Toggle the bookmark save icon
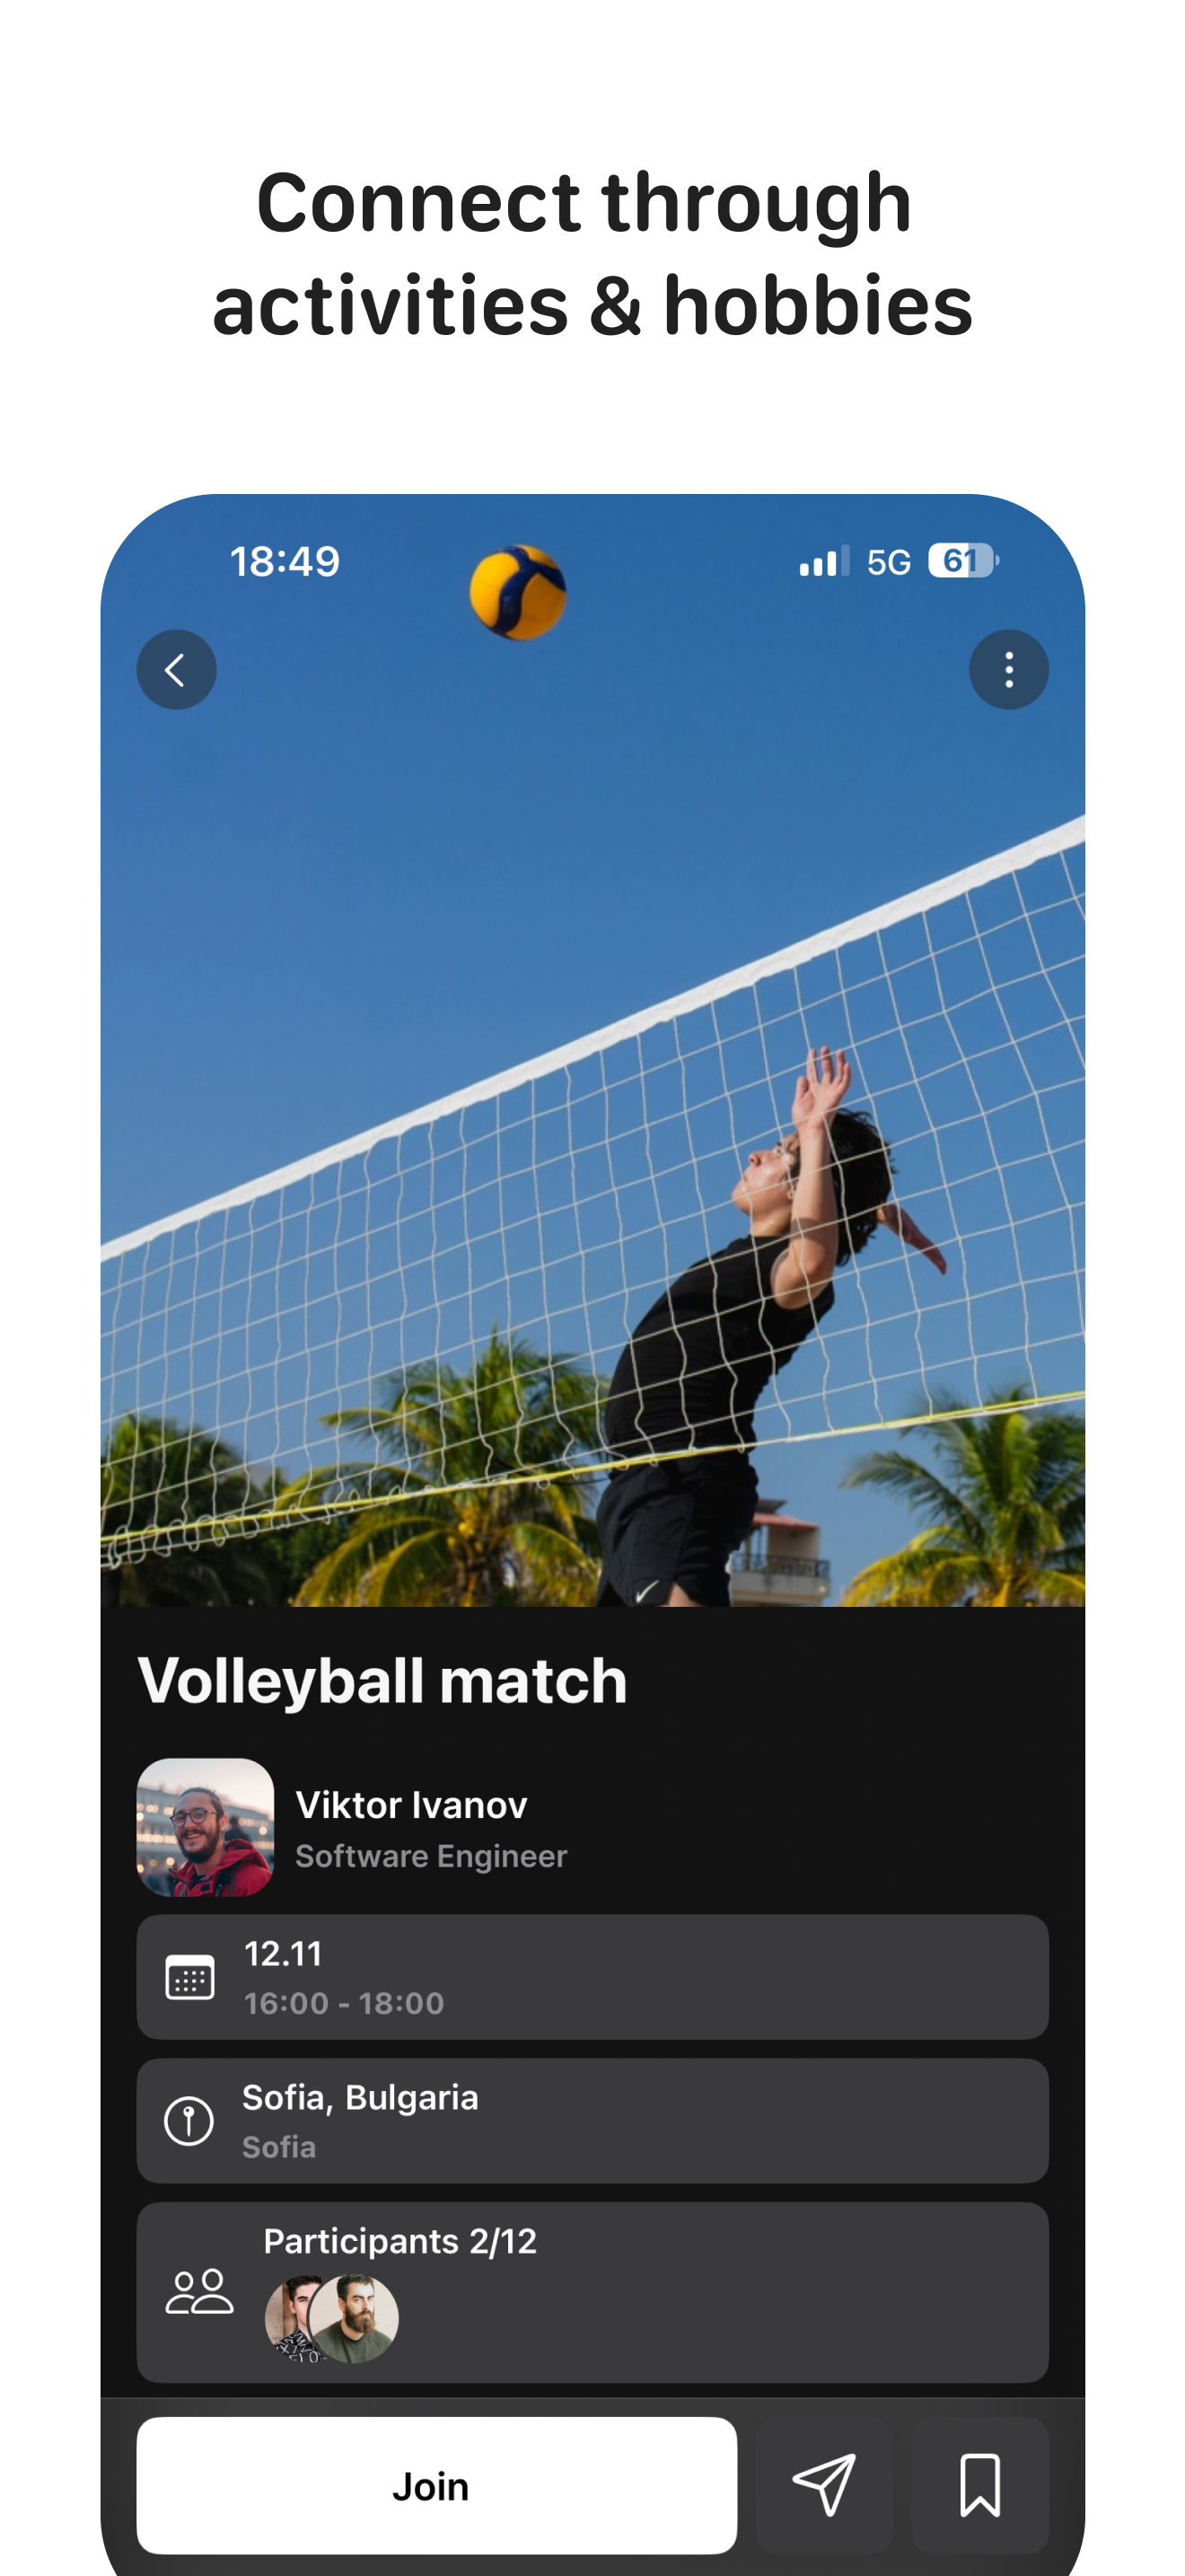 point(979,2484)
